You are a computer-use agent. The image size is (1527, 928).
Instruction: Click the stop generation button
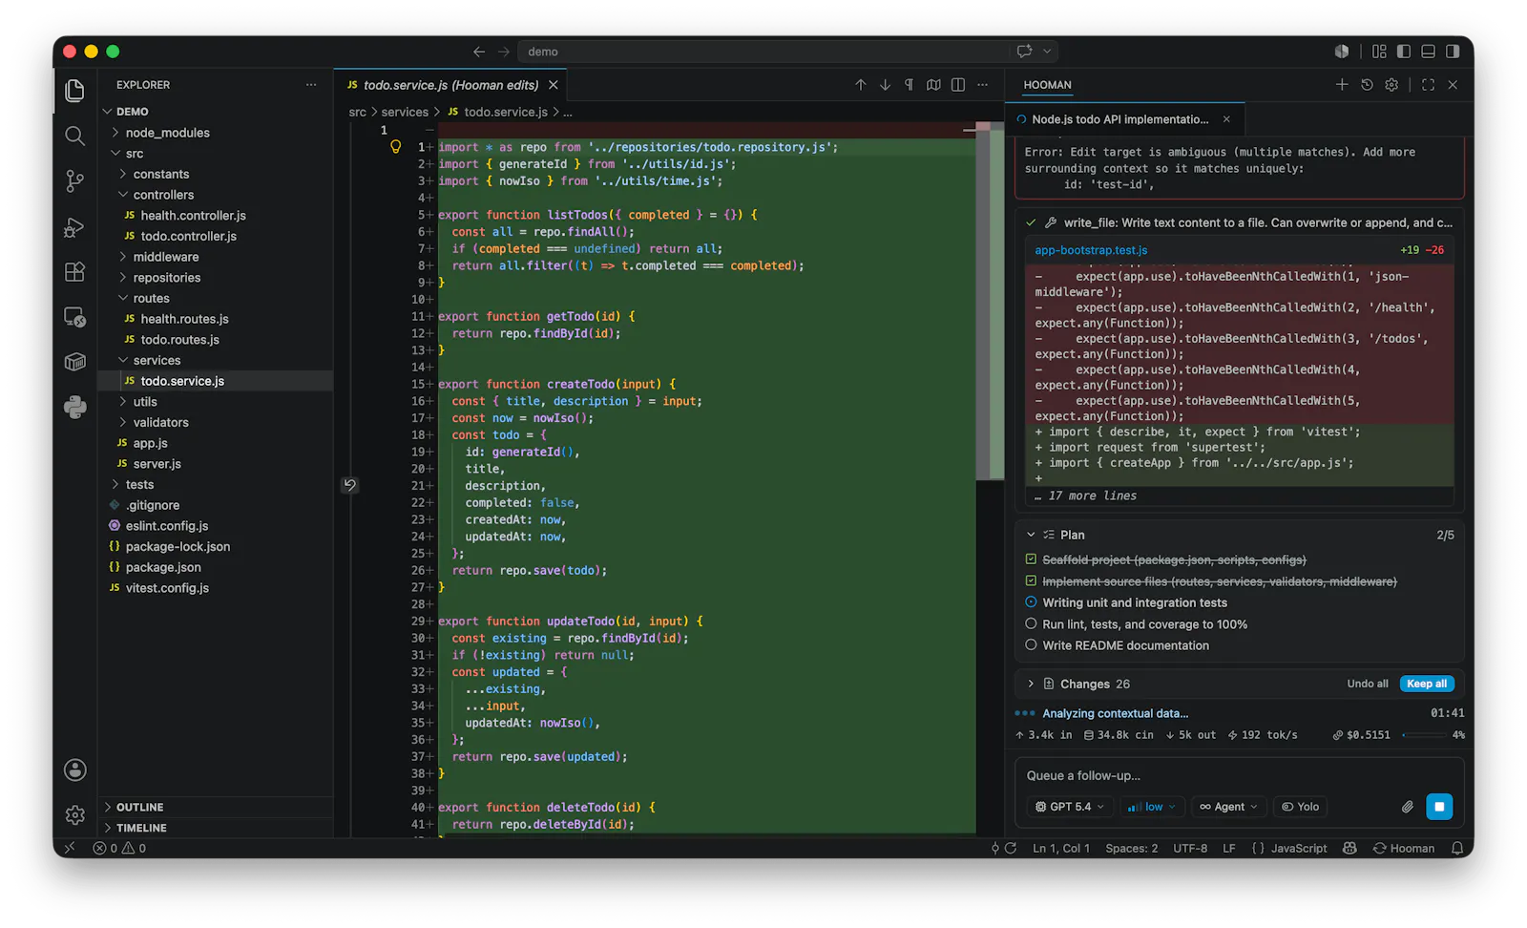[1438, 807]
